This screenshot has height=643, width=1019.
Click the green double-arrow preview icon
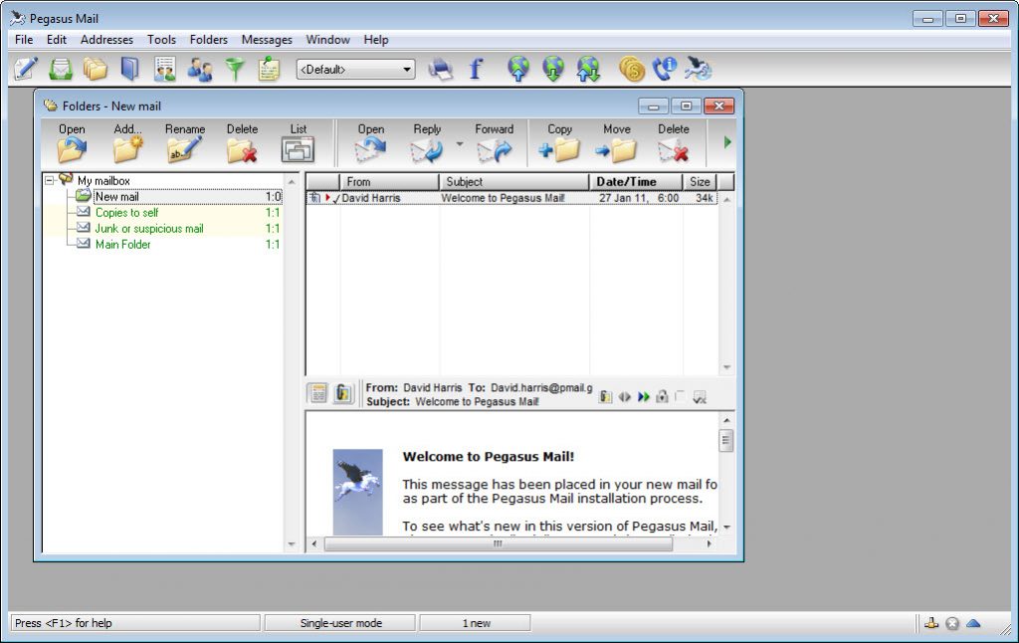click(x=644, y=396)
